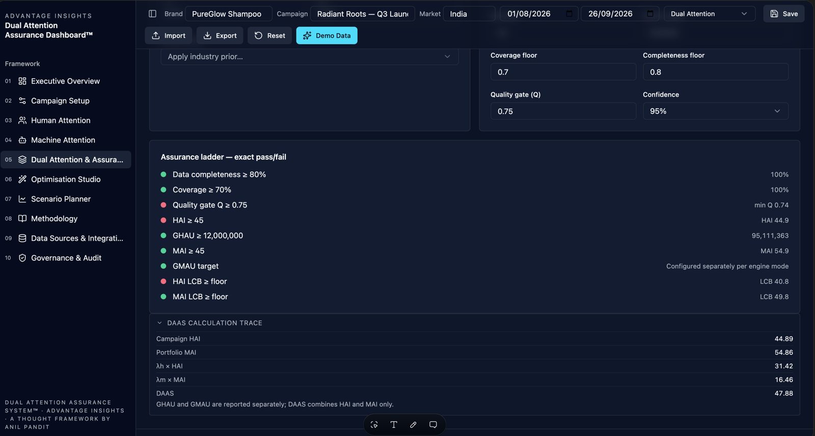Click the Demo Data button
Screen dimensions: 815x436
(327, 36)
